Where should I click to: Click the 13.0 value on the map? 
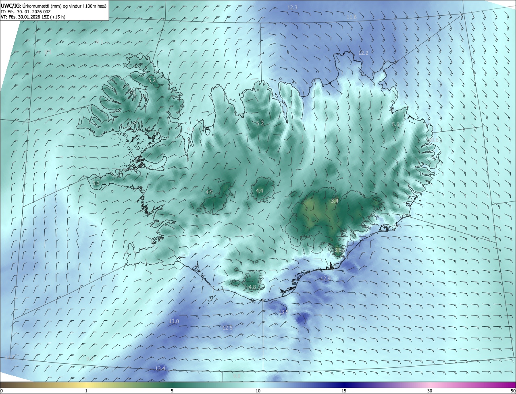(x=174, y=321)
